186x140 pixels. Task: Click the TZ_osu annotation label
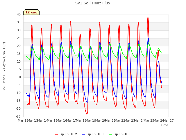click(31, 12)
